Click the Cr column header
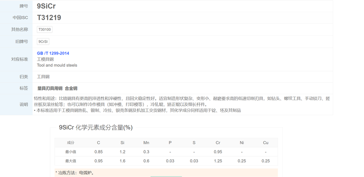 (x=218, y=143)
